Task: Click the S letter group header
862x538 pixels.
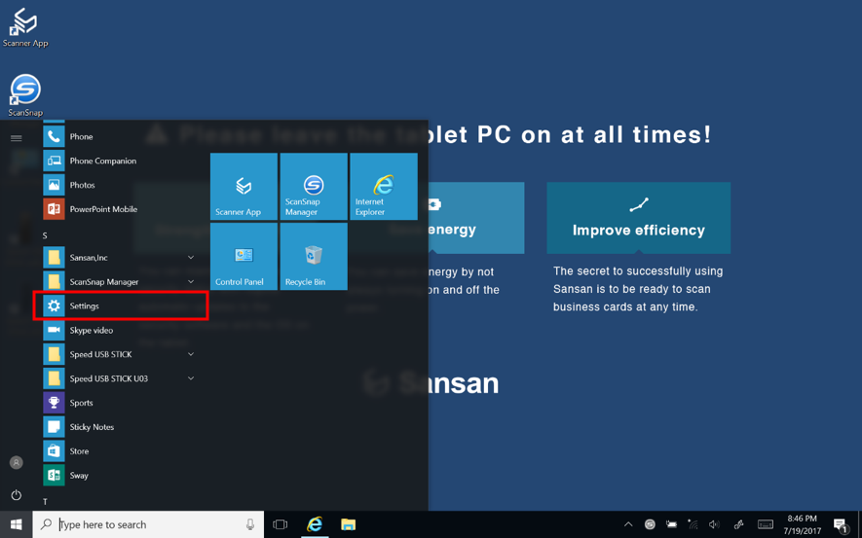Action: point(45,235)
